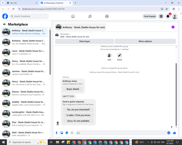This screenshot has height=145, width=182.
Task: Click the Search Facebook field
Action: click(29, 16)
